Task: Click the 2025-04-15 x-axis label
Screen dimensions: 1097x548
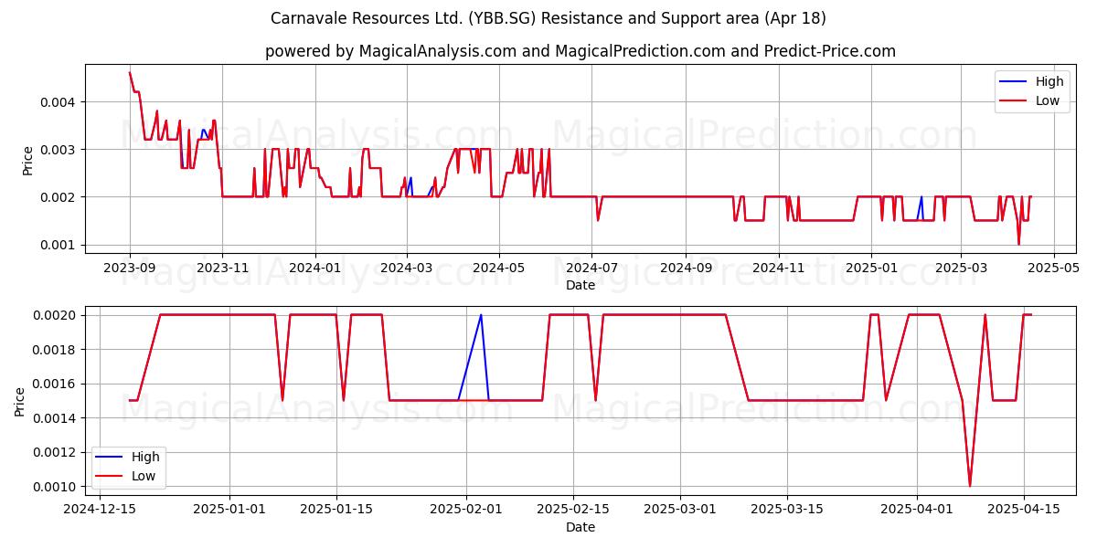Action: pyautogui.click(x=1024, y=510)
